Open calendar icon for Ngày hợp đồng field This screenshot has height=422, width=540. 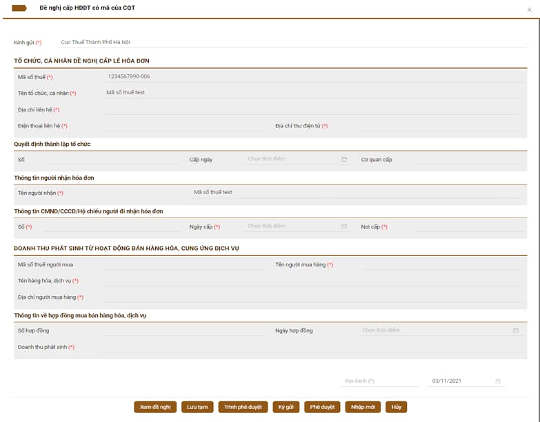point(516,330)
